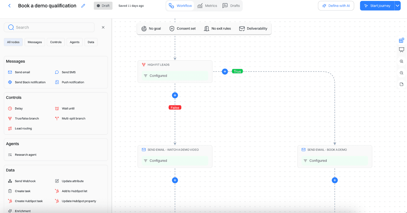
Task: Filter nodes by Controls
Action: [56, 42]
